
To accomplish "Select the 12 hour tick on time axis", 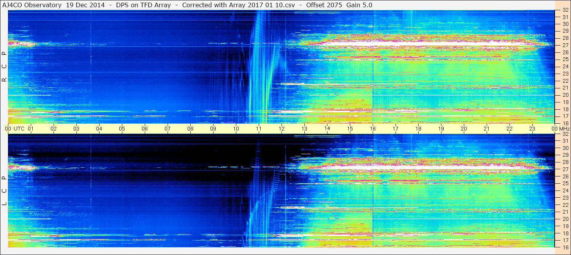I will click(x=282, y=129).
